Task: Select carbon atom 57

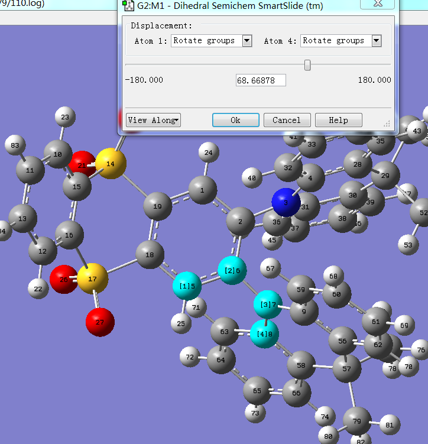Action: 347,368
